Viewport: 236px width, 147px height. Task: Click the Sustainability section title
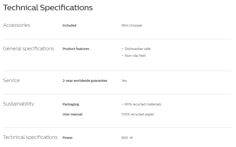[x=19, y=104]
